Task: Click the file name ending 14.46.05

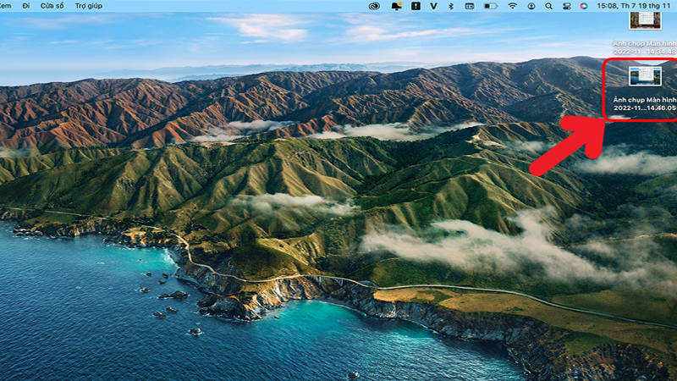Action: point(643,108)
